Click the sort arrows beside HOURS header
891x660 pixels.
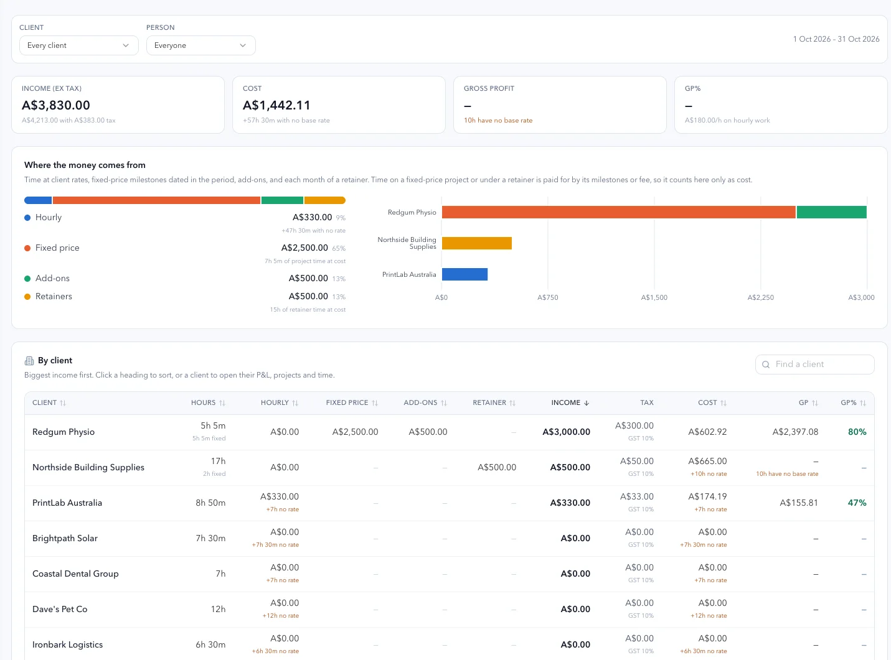tap(222, 403)
